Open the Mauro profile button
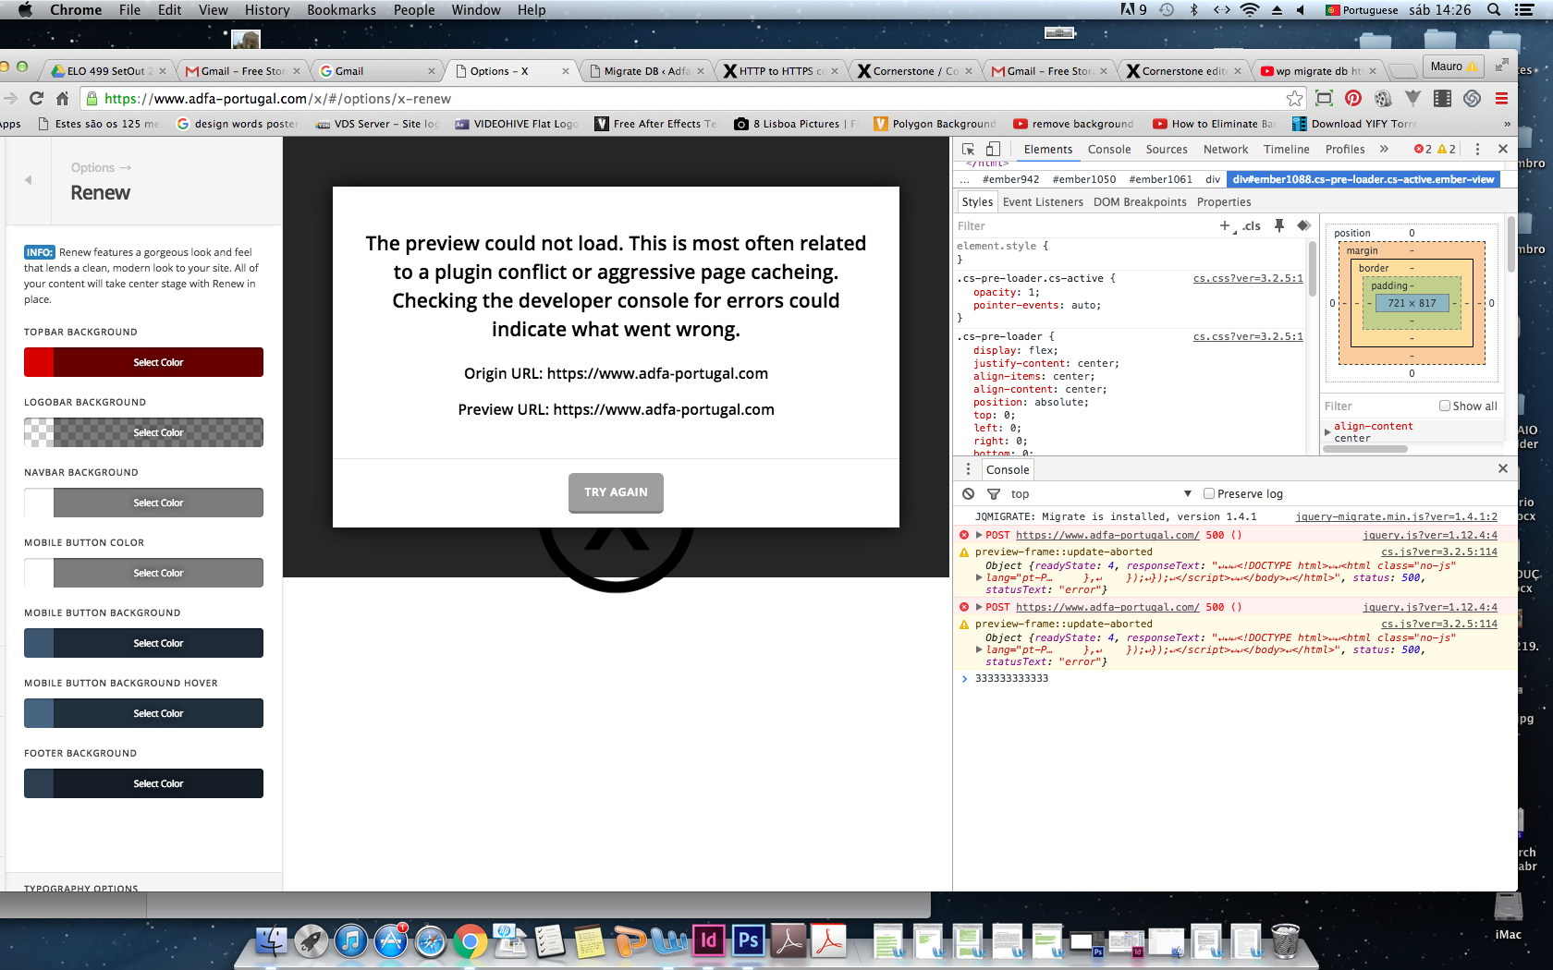 [x=1454, y=67]
